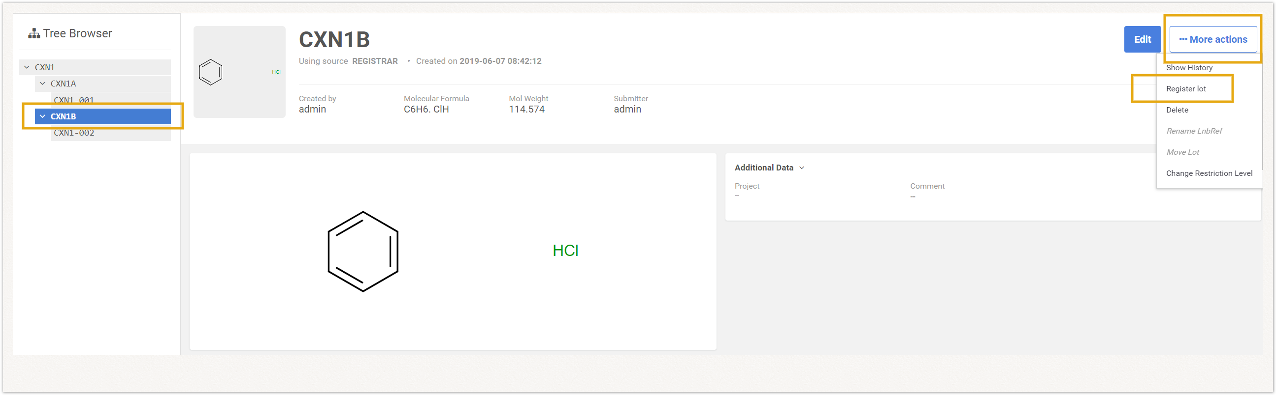Choose Show History from menu
This screenshot has width=1276, height=395.
(1189, 68)
